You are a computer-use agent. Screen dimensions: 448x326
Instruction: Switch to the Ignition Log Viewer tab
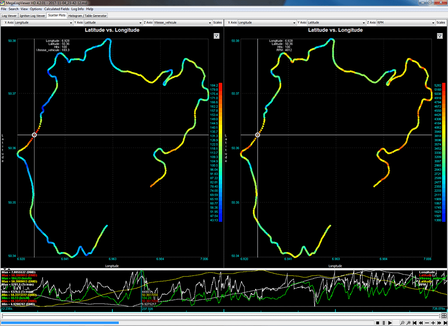[33, 15]
